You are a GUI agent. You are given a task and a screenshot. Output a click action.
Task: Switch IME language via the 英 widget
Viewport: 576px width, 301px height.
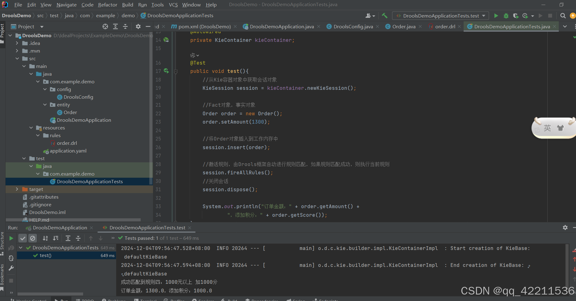547,128
